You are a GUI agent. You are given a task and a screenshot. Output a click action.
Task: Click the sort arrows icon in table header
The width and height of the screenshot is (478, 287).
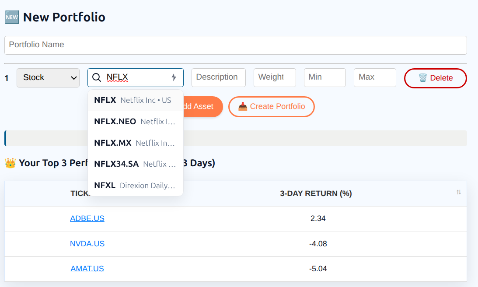pos(458,192)
